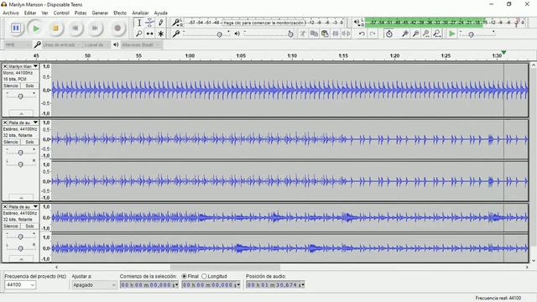This screenshot has height=302, width=537.
Task: Skip to the end of the project
Action: [x=96, y=28]
